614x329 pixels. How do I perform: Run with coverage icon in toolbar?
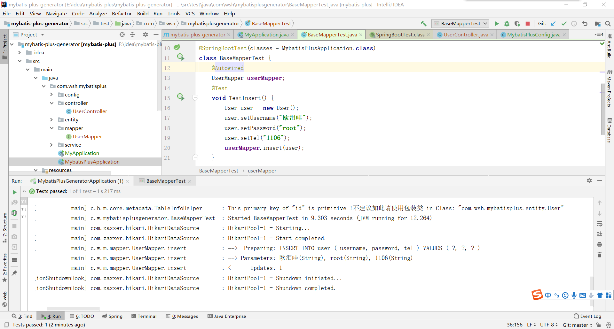[x=517, y=24]
